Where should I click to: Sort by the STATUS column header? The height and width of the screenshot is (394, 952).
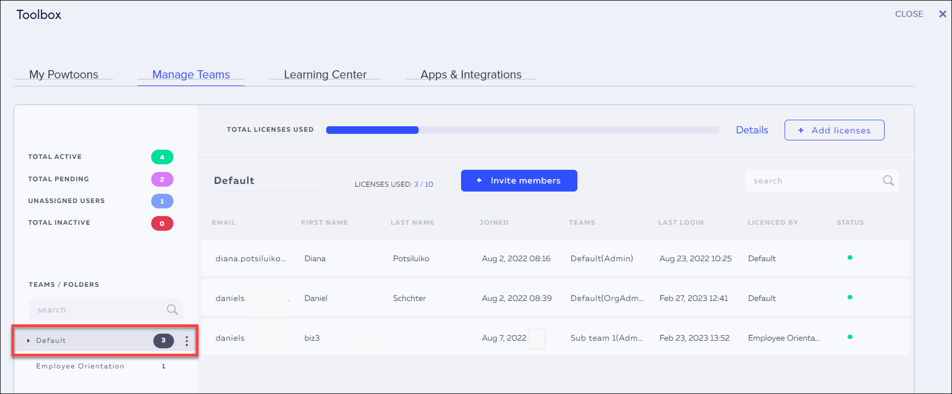850,223
